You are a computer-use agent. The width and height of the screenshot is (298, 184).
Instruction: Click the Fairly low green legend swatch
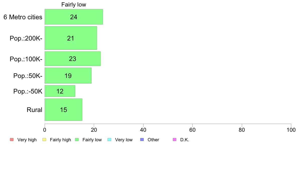(x=77, y=140)
